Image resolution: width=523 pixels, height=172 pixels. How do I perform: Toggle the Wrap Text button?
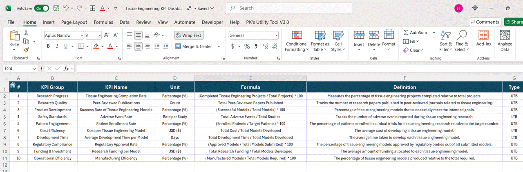tap(189, 35)
